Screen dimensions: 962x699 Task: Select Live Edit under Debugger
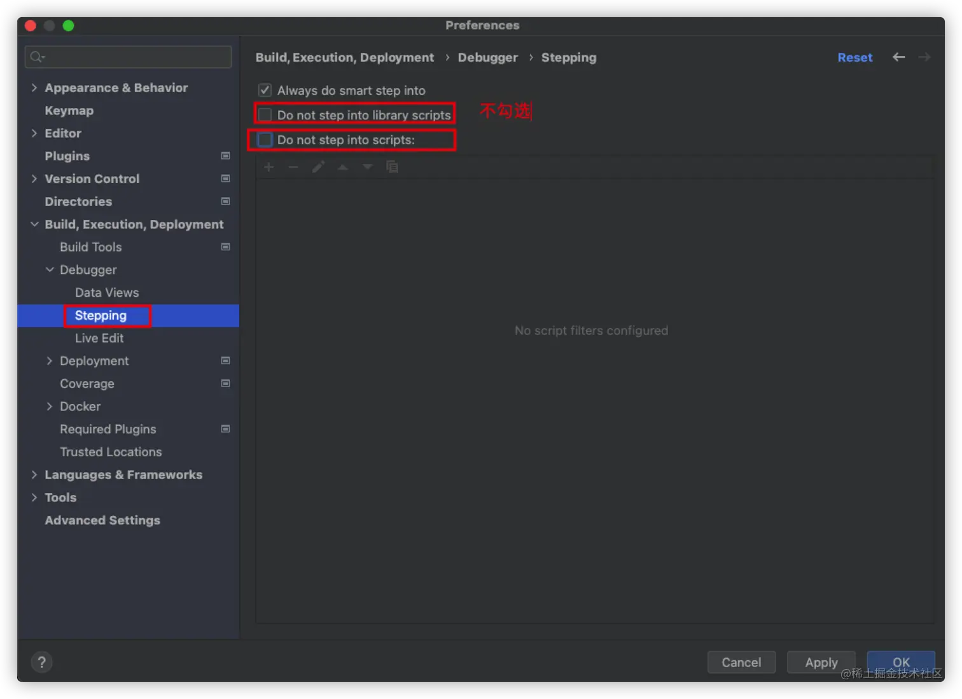point(99,338)
